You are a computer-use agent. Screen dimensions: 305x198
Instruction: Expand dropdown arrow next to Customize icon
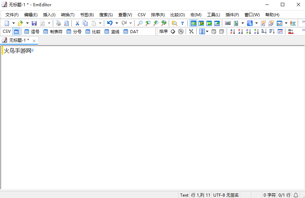tap(286, 23)
